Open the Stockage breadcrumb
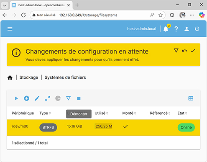 click(29, 77)
